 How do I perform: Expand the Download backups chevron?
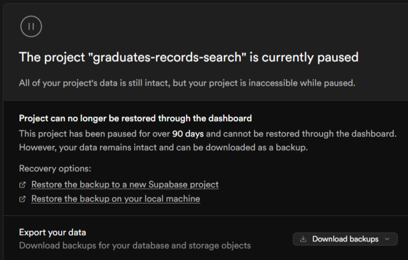click(388, 239)
